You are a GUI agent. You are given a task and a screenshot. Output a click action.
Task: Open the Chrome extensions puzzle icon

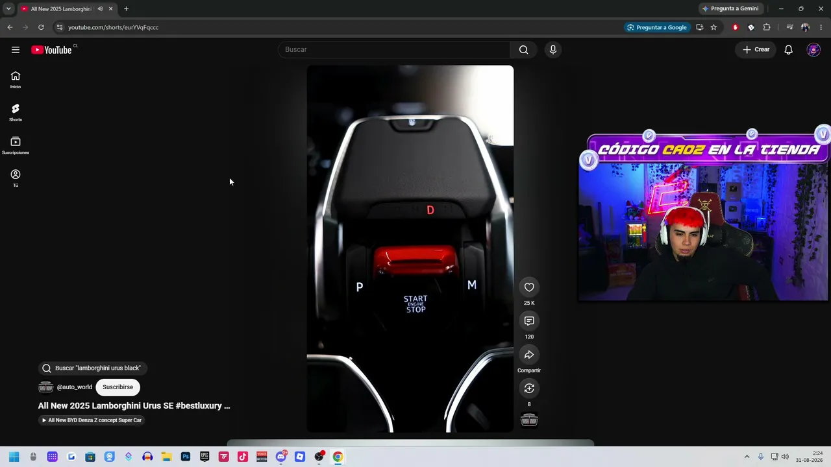pyautogui.click(x=767, y=27)
